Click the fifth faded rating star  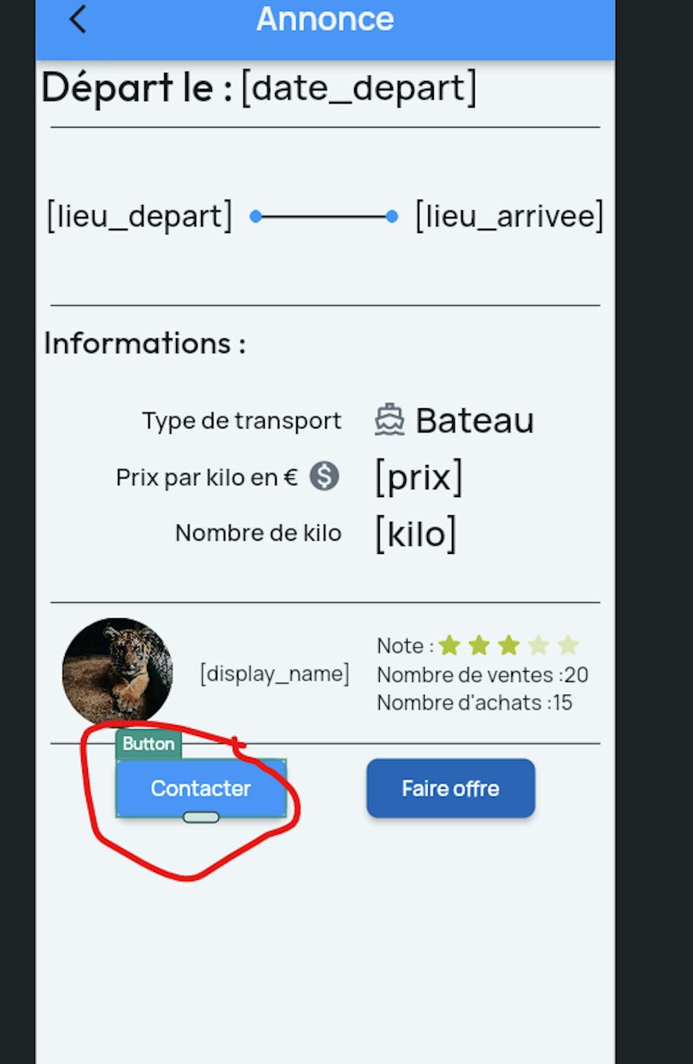coord(568,645)
